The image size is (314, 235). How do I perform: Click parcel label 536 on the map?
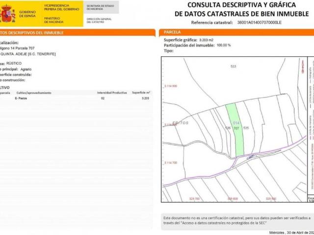tap(228, 128)
